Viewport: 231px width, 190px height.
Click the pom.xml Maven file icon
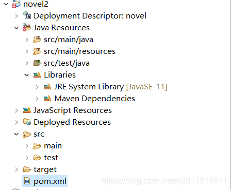click(x=27, y=181)
